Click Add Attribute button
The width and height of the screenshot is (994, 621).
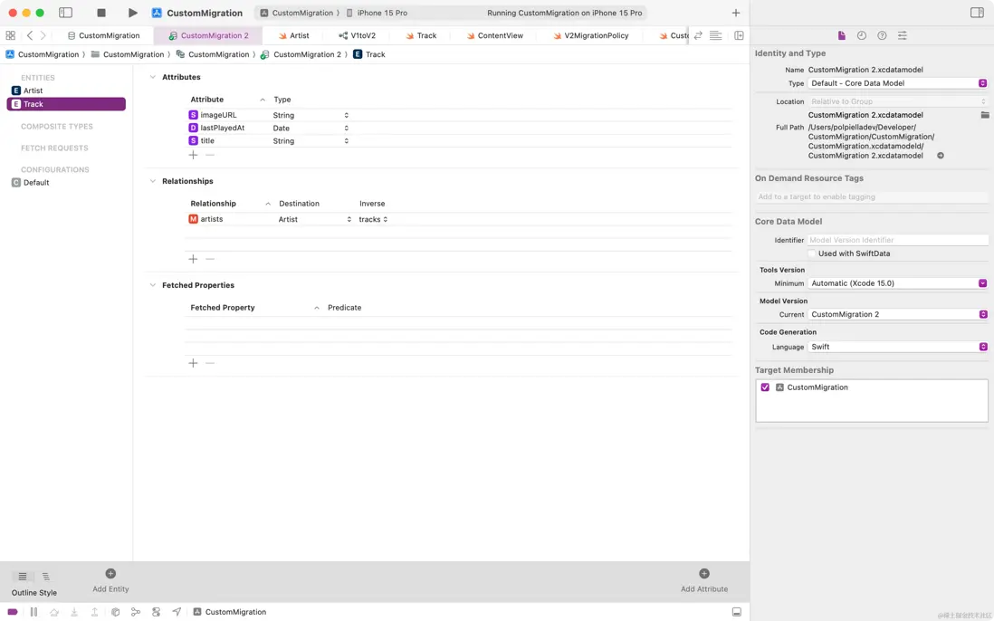click(x=704, y=579)
